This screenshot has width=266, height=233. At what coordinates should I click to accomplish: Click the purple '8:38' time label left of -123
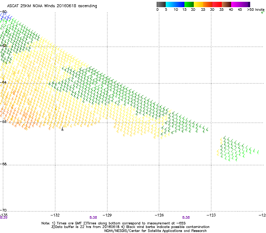186,218
